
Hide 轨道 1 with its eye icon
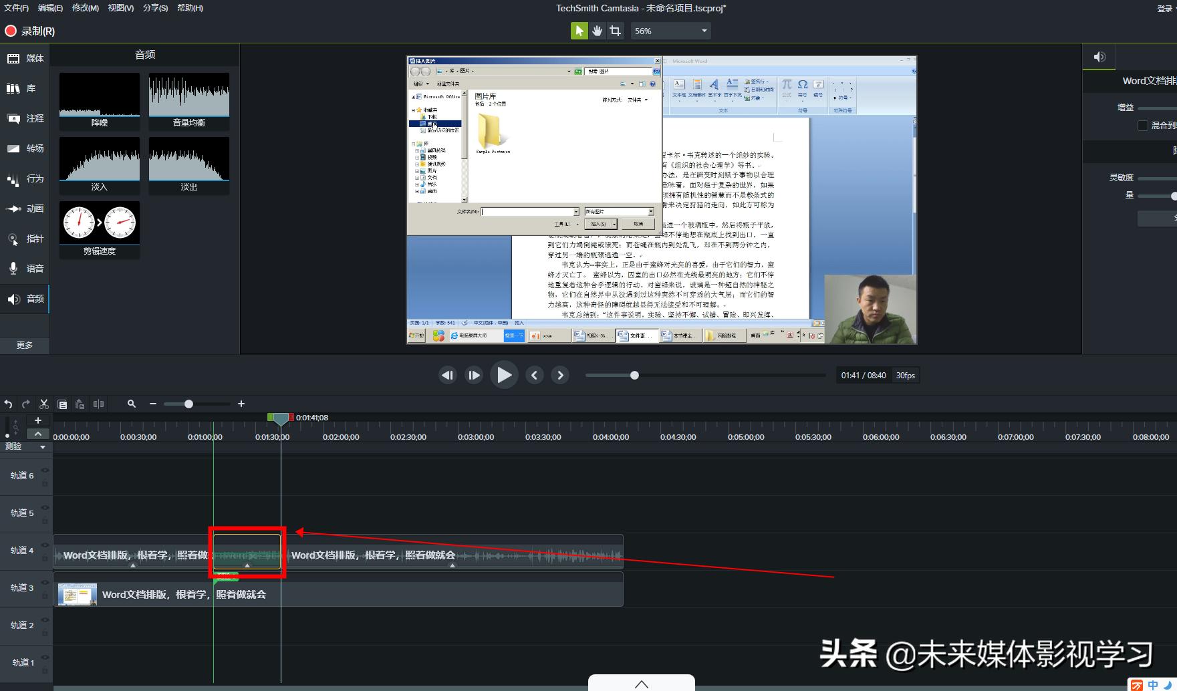tap(45, 657)
